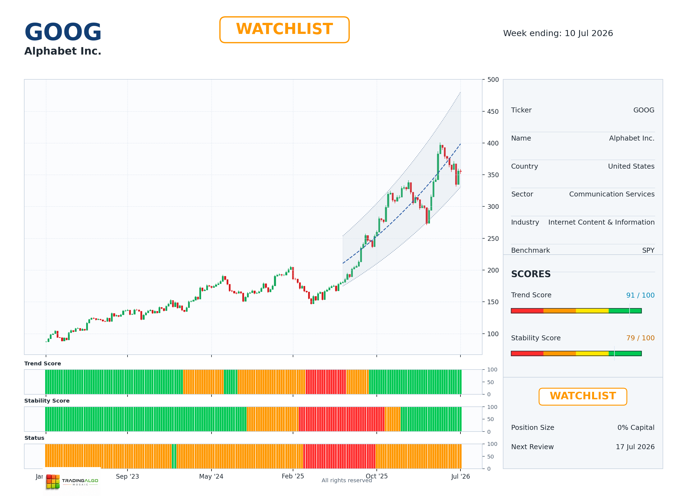Click the TradingAlgo Mosaic logo

pyautogui.click(x=72, y=482)
